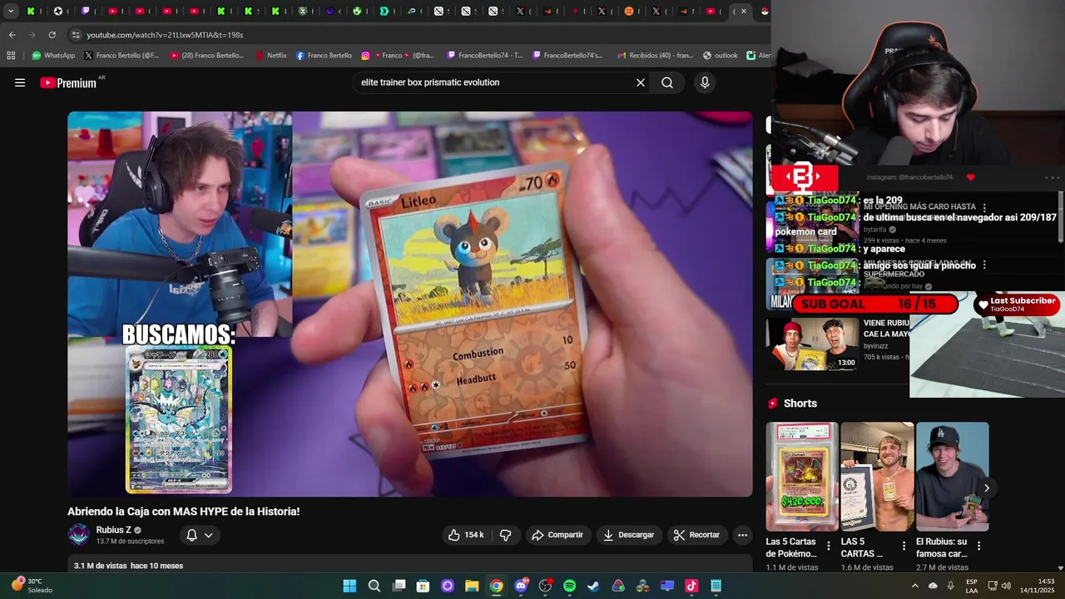Image resolution: width=1065 pixels, height=599 pixels.
Task: Open the Facebook Franco Bertello bookmark
Action: click(324, 56)
